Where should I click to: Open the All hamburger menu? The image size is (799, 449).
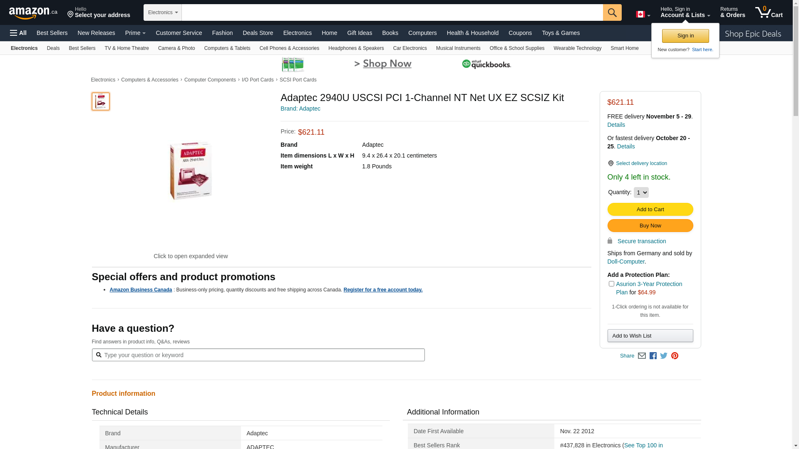pyautogui.click(x=18, y=33)
